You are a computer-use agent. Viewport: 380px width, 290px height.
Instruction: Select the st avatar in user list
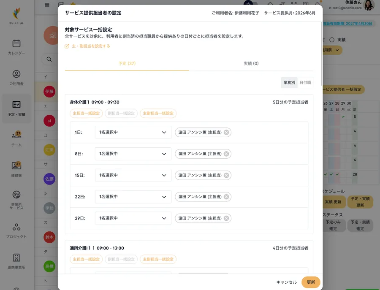tap(49, 121)
